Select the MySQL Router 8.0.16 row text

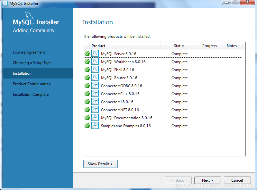click(x=119, y=78)
